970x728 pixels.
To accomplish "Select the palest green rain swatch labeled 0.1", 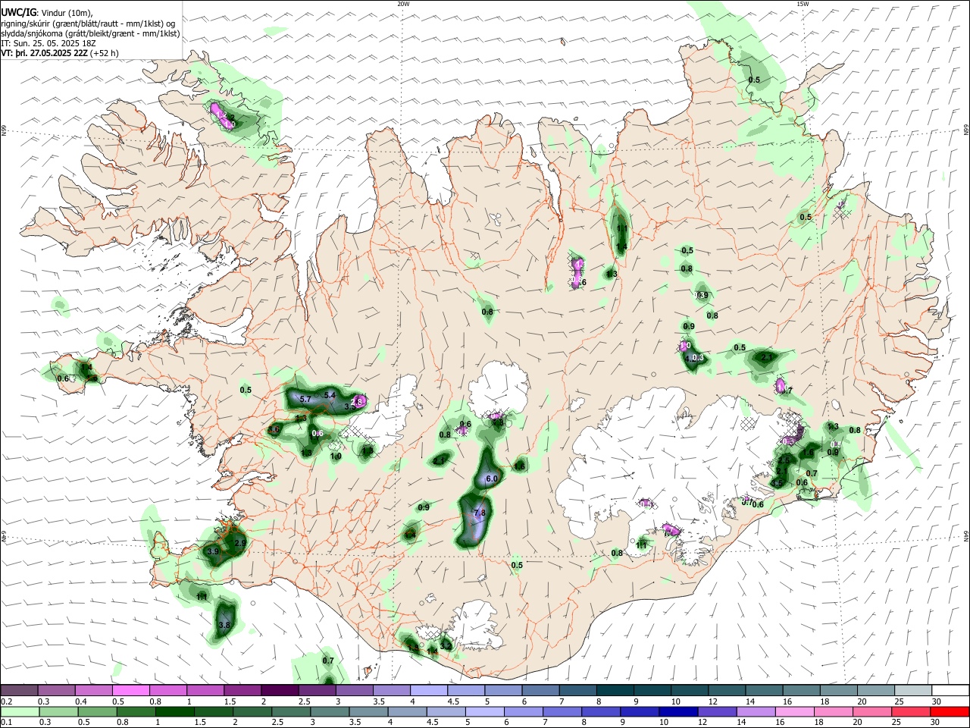I will [x=20, y=711].
